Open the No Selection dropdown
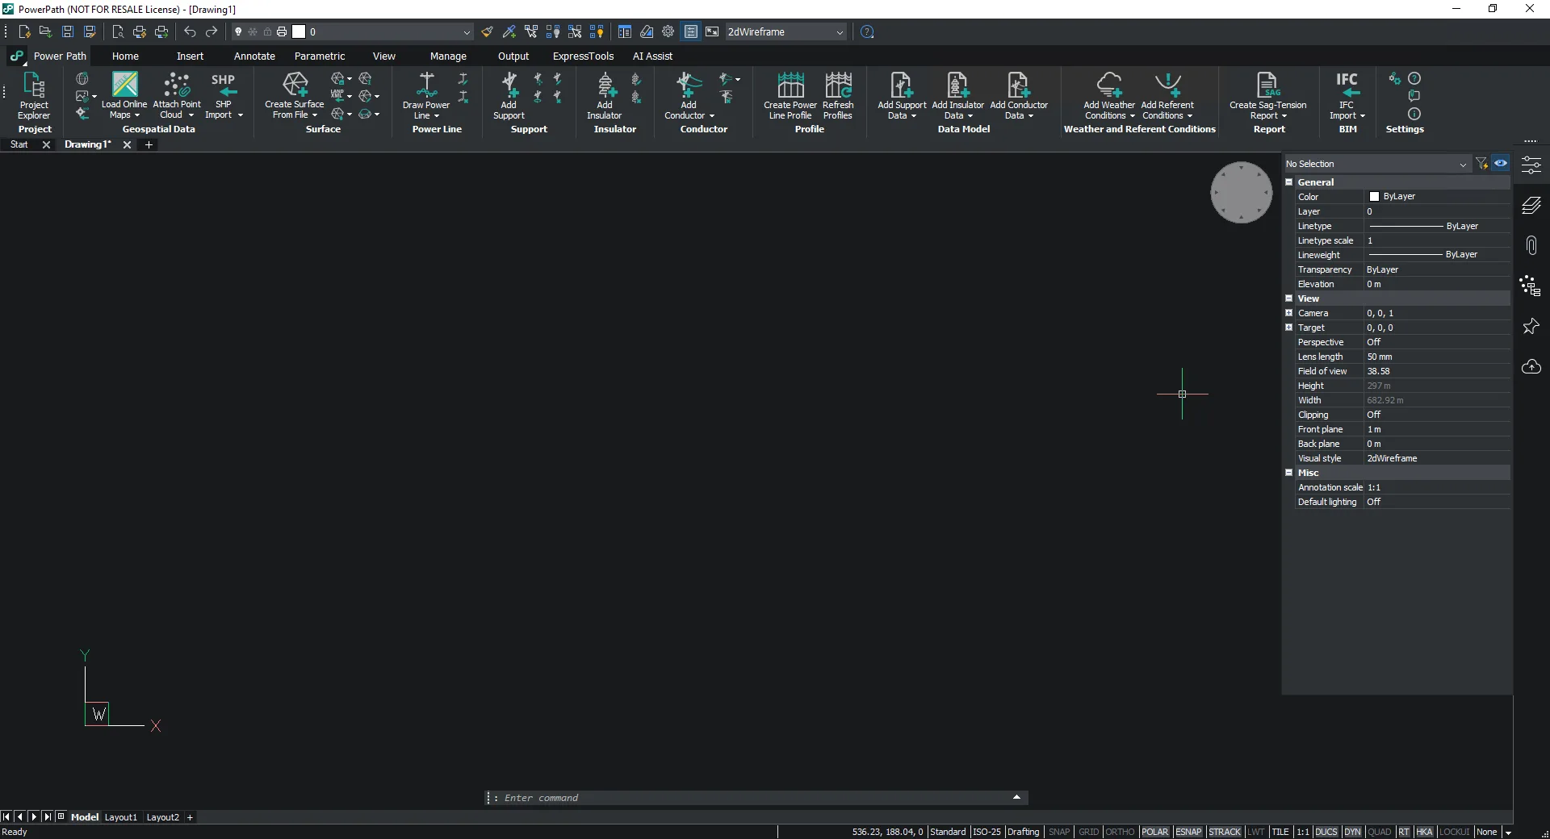This screenshot has width=1550, height=839. click(x=1377, y=164)
